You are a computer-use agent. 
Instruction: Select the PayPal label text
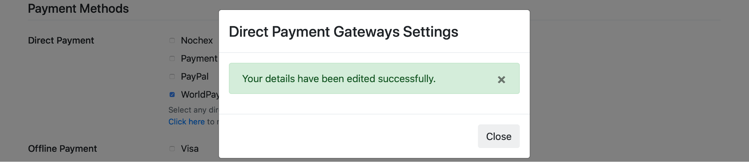[x=194, y=76]
